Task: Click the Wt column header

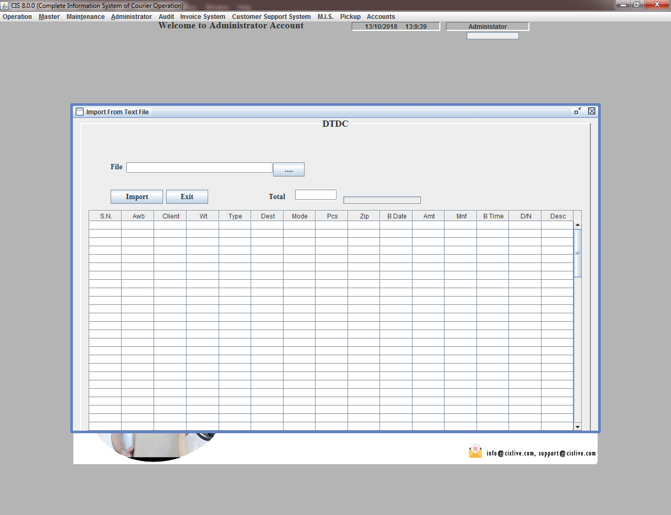Action: coord(203,216)
